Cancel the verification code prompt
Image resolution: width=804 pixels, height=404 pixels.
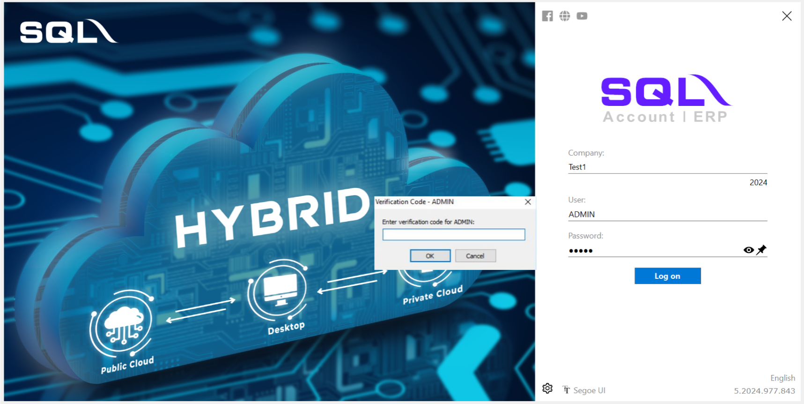(475, 256)
